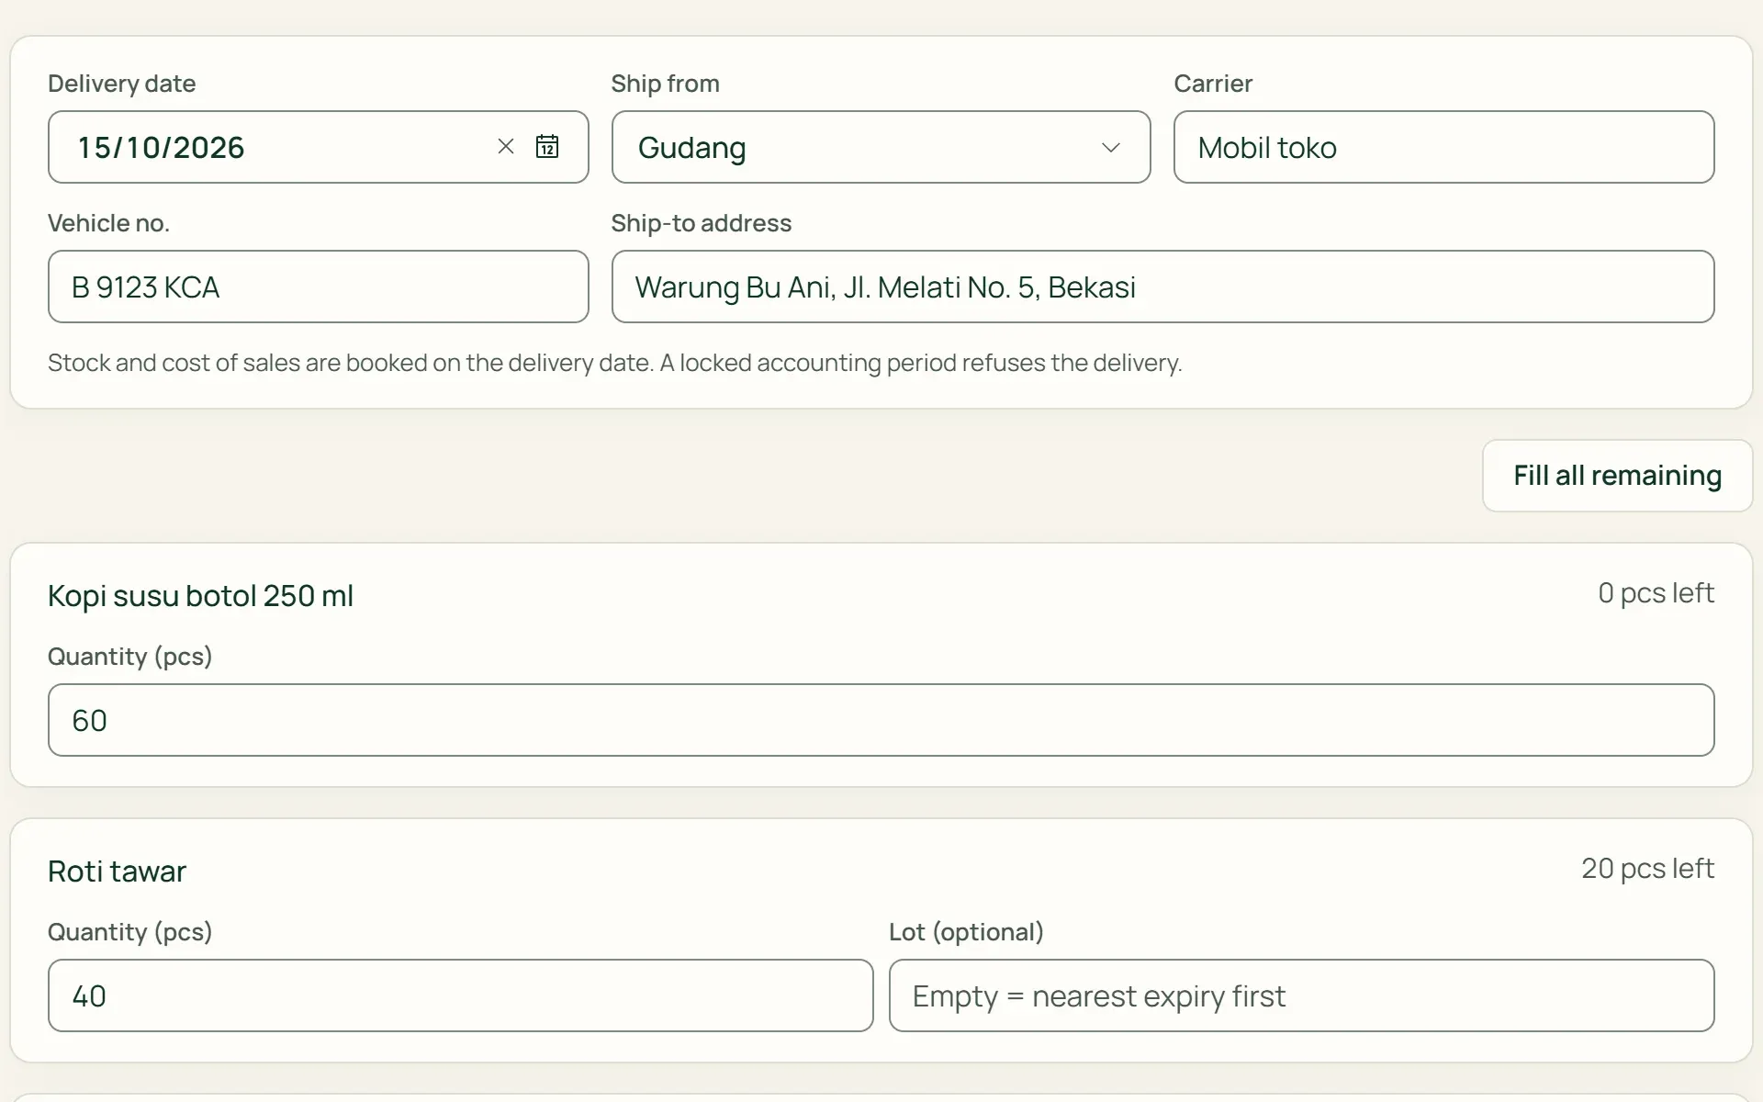Screen dimensions: 1763x1102
Task: Expand the Ship from Gudang dropdown
Action: pos(881,147)
